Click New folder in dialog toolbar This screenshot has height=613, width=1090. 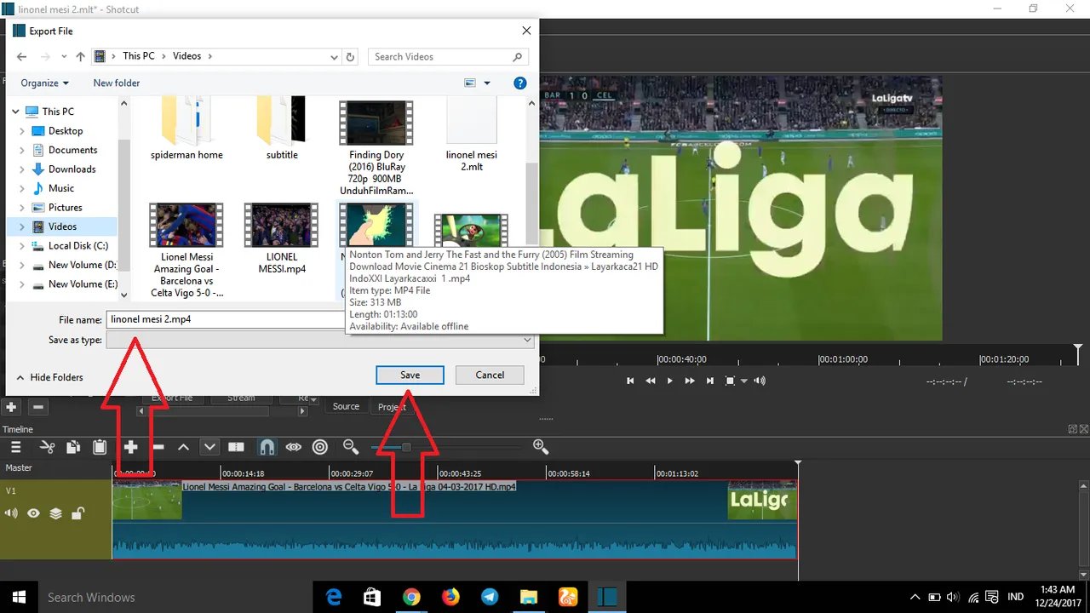tap(117, 83)
